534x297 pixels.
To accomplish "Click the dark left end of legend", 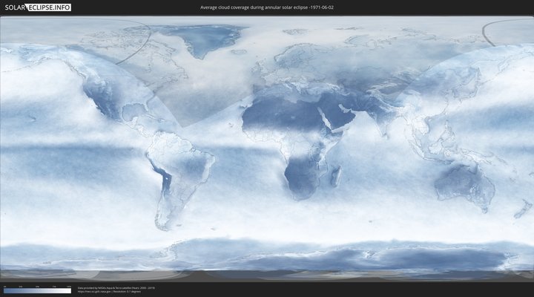I will (6, 291).
